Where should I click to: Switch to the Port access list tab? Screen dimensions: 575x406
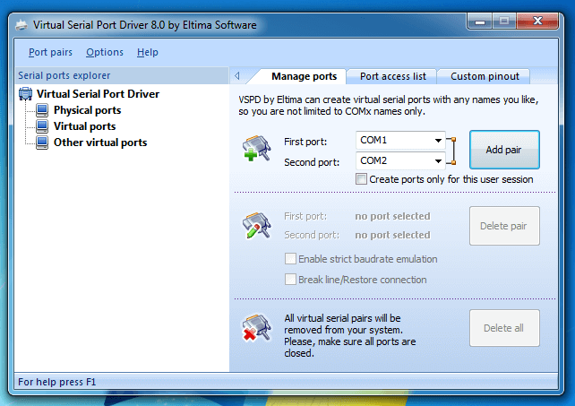coord(392,76)
